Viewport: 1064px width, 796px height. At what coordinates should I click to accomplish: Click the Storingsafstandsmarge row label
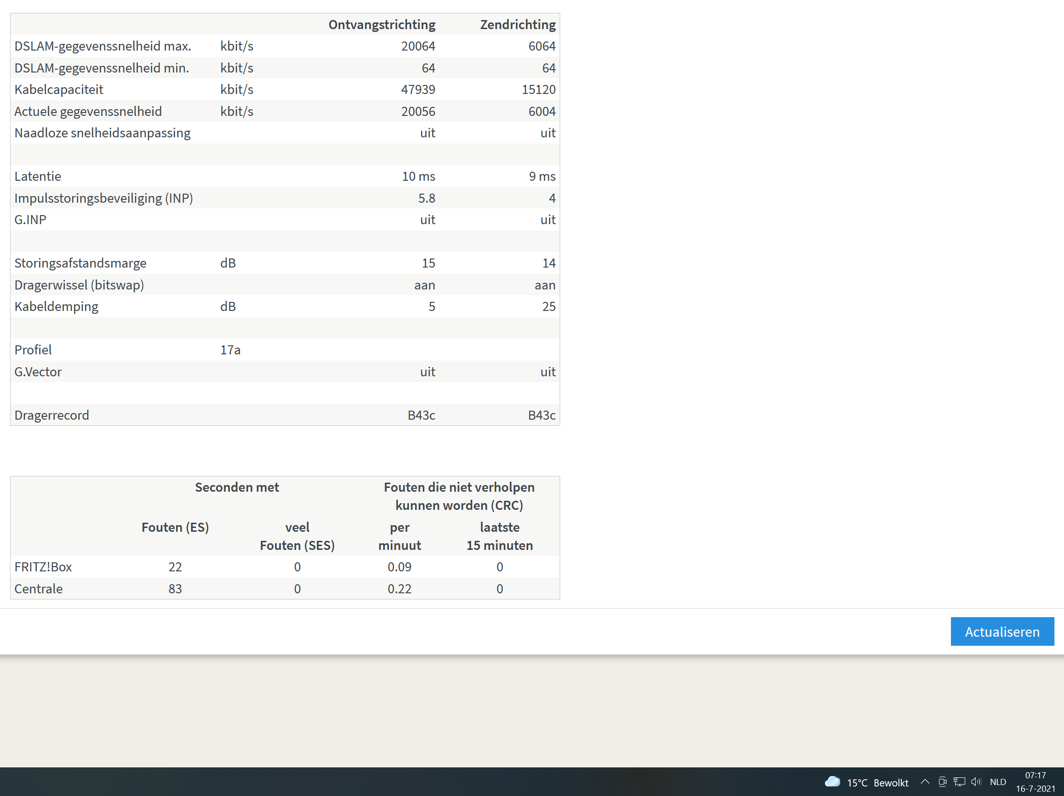(80, 263)
